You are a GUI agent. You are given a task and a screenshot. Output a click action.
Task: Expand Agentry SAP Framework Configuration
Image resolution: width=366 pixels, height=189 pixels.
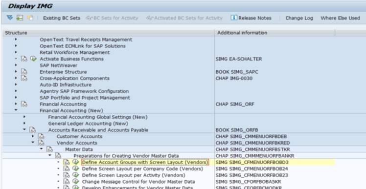pyautogui.click(x=16, y=91)
